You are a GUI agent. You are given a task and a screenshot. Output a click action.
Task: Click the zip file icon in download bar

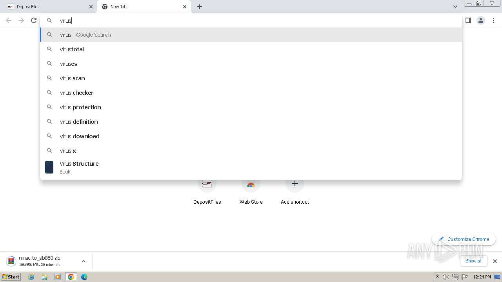pyautogui.click(x=11, y=261)
